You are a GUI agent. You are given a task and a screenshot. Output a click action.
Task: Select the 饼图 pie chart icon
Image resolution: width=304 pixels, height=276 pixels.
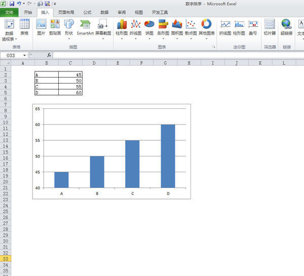point(149,26)
